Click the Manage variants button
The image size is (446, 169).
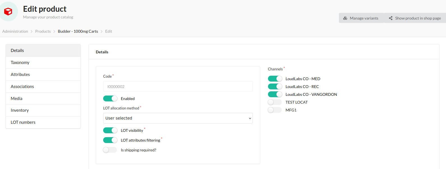[x=361, y=18]
